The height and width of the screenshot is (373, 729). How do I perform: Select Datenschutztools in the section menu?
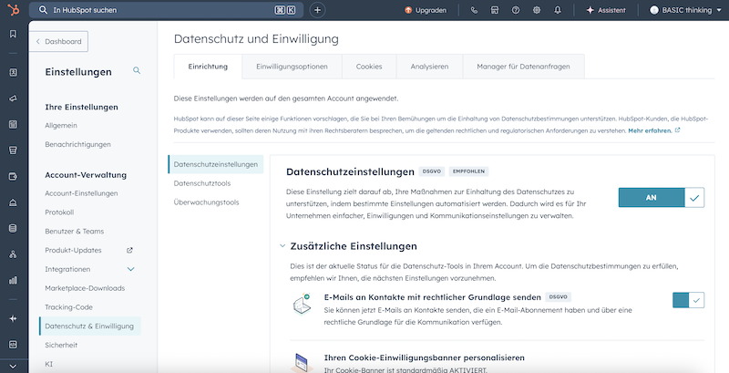pyautogui.click(x=202, y=183)
